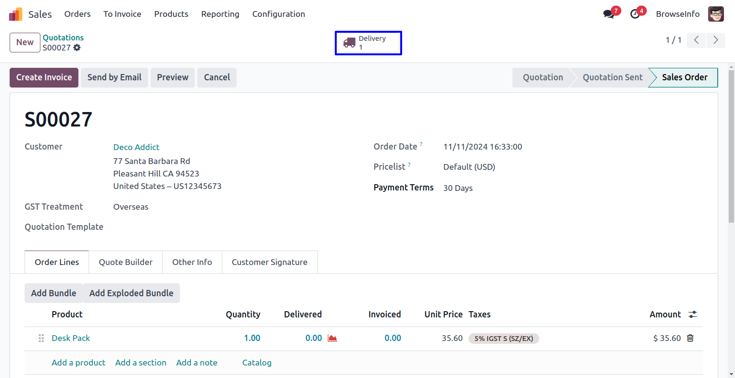735x378 pixels.
Task: Open the Delivery truck smart button
Action: coord(368,43)
